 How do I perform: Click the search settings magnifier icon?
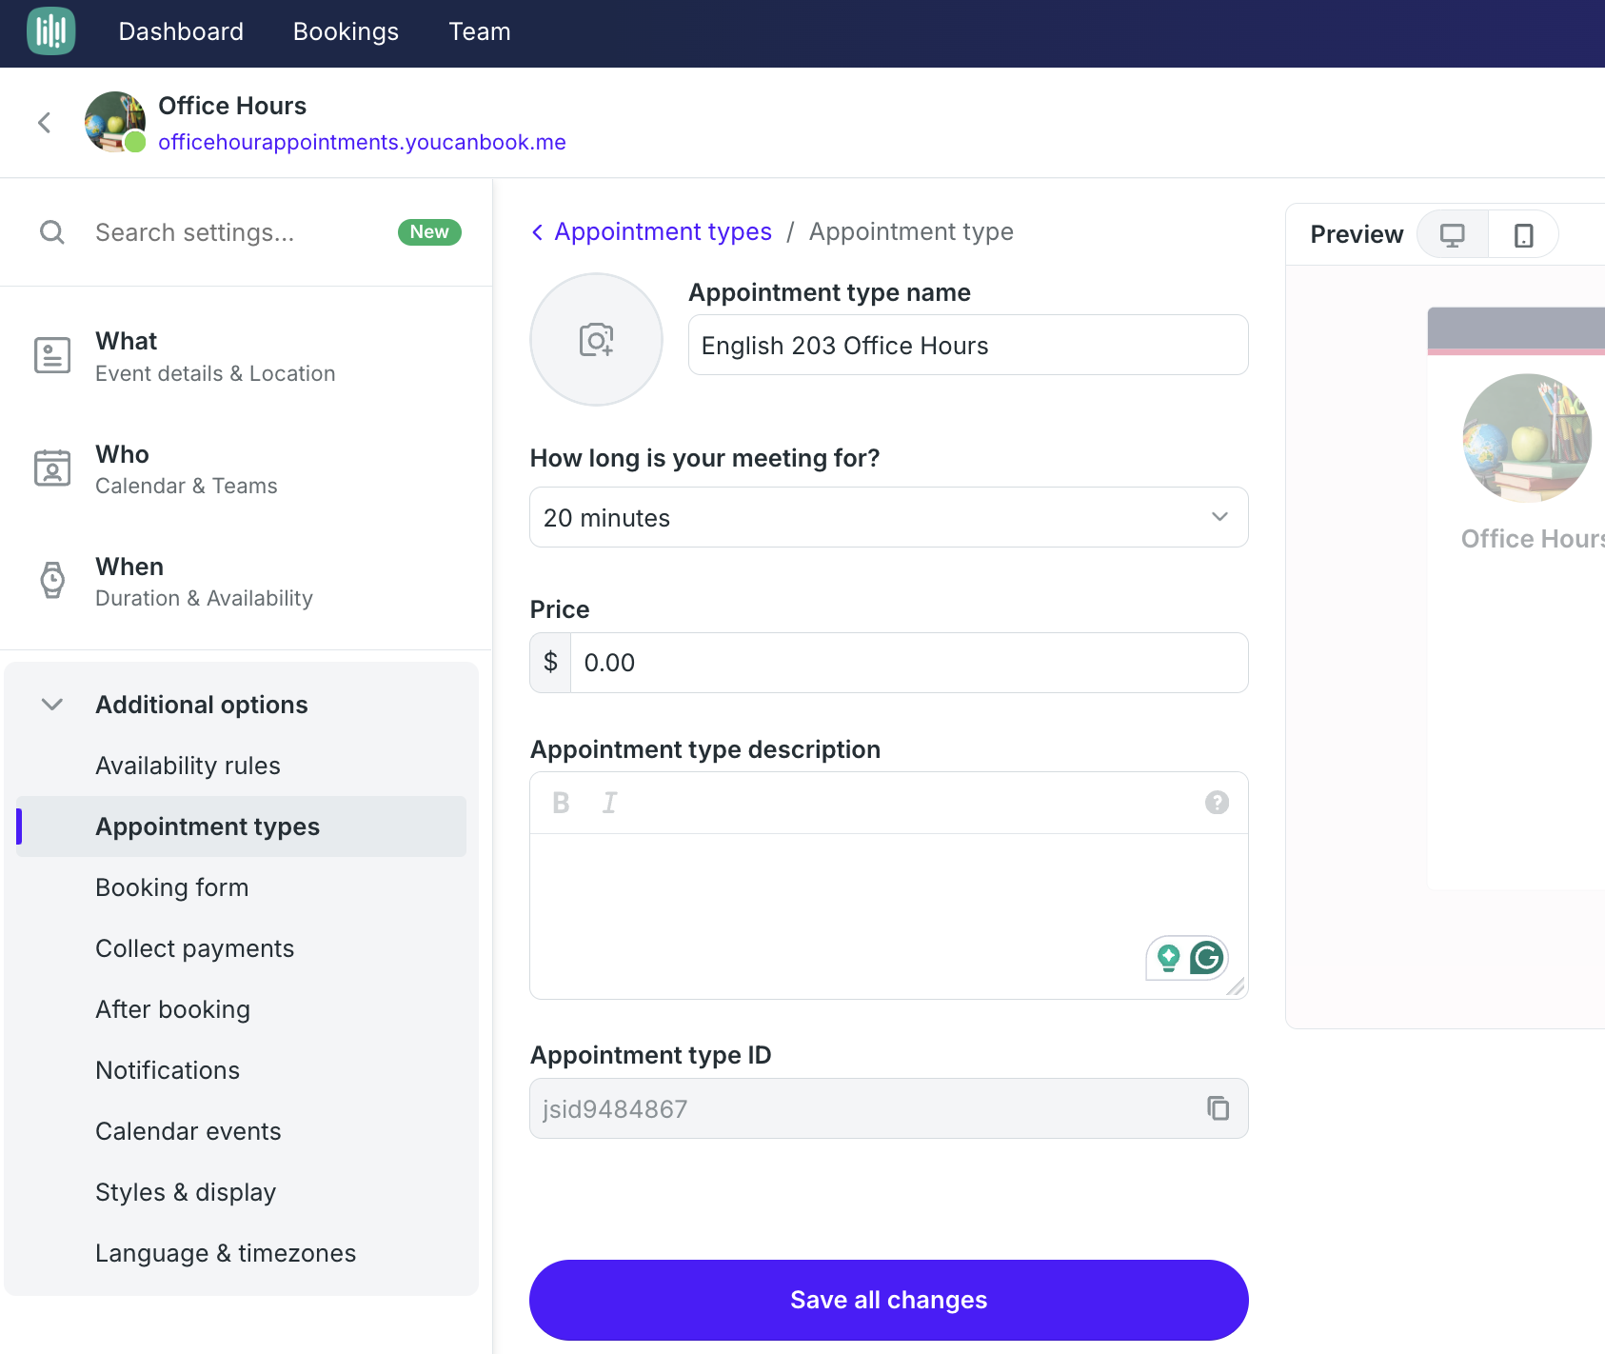[x=52, y=232]
